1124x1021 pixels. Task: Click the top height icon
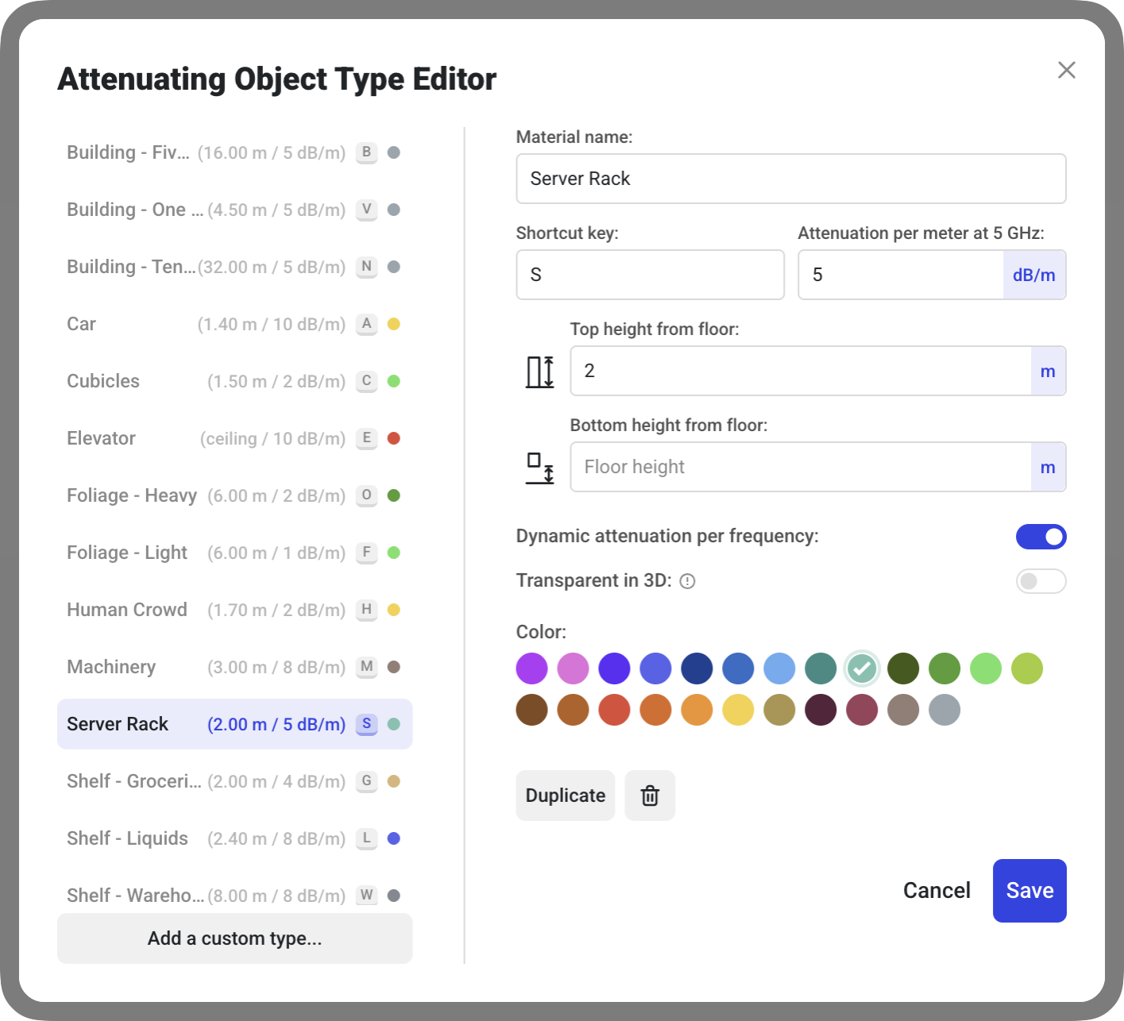[540, 372]
